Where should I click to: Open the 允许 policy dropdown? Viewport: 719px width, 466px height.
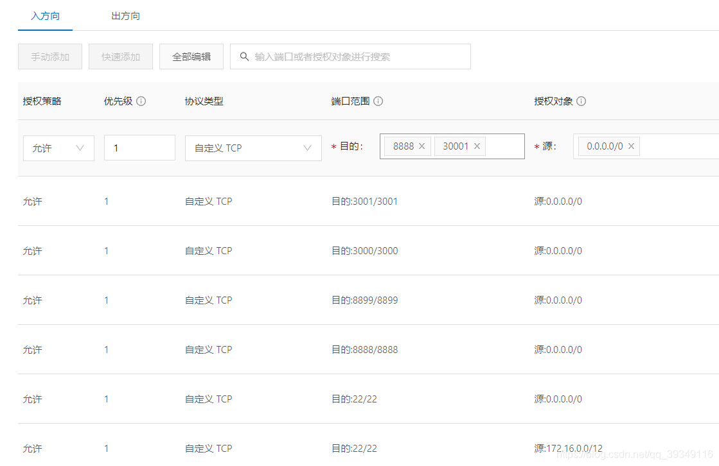[58, 148]
